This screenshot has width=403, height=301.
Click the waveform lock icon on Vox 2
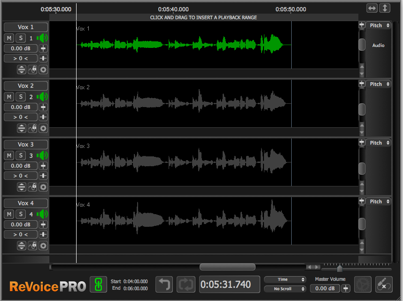(x=32, y=128)
